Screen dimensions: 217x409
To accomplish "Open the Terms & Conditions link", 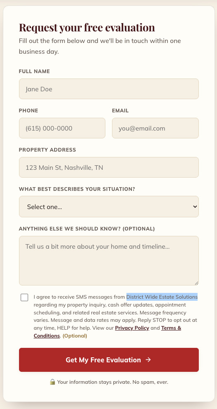I will tap(107, 332).
